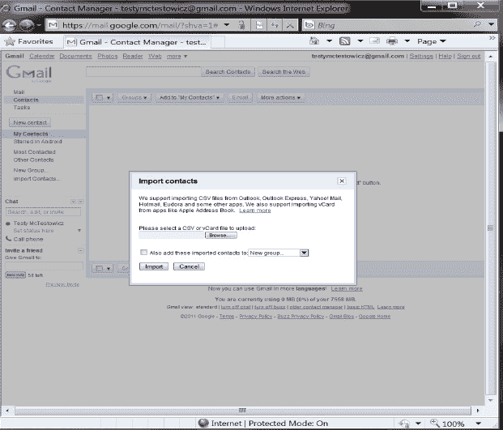
Task: Open Most Contacted in the sidebar
Action: point(34,151)
